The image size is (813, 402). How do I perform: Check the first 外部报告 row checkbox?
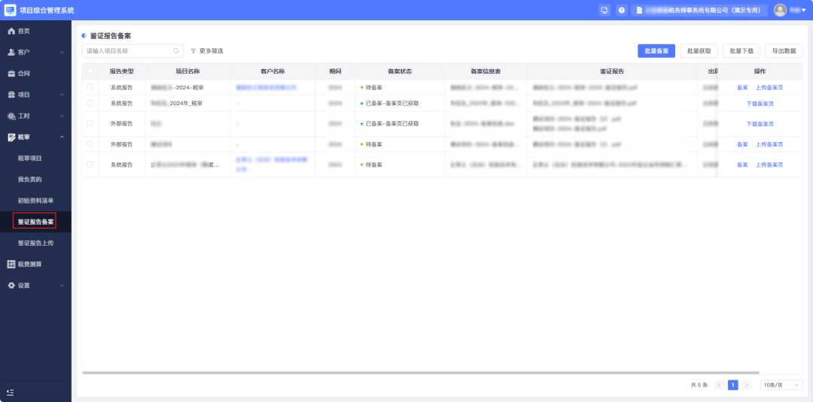(x=90, y=124)
